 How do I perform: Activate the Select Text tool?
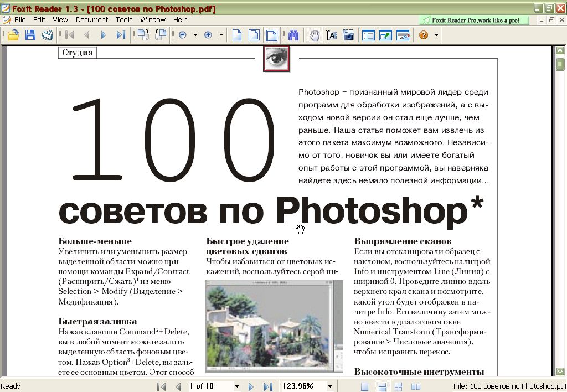[x=331, y=35]
